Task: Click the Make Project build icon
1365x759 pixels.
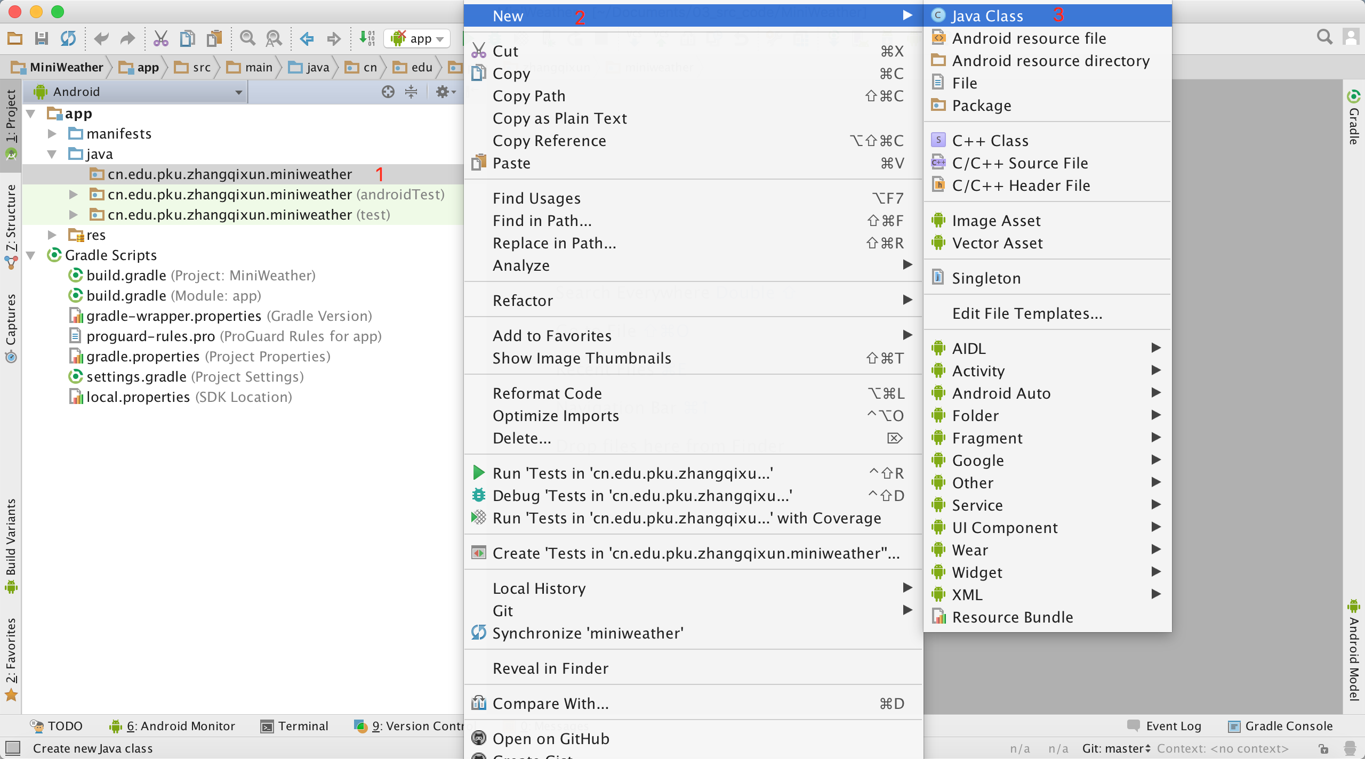Action: 367,38
